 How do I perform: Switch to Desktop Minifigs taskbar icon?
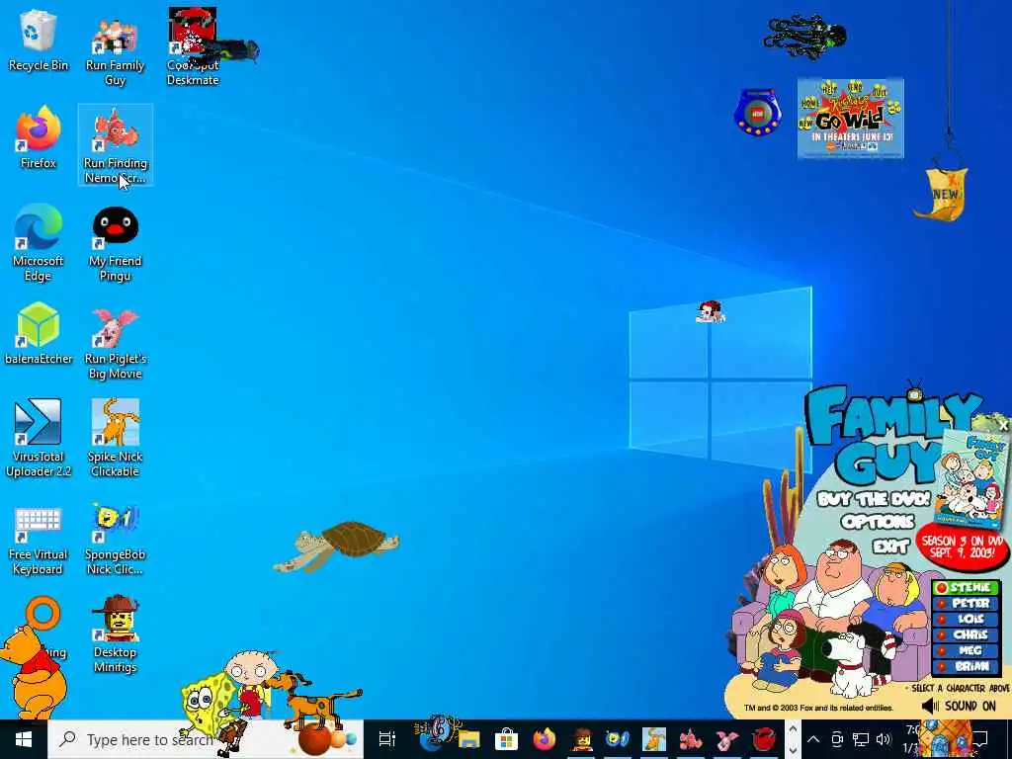click(581, 739)
